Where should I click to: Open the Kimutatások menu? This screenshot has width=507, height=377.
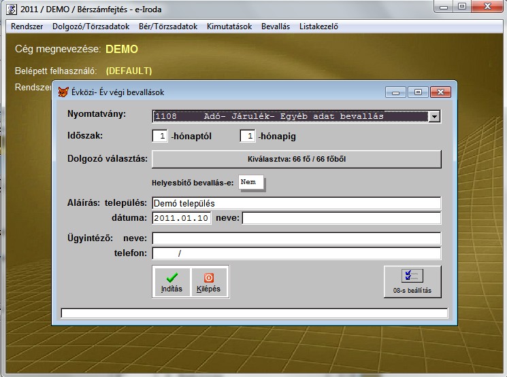pos(229,26)
